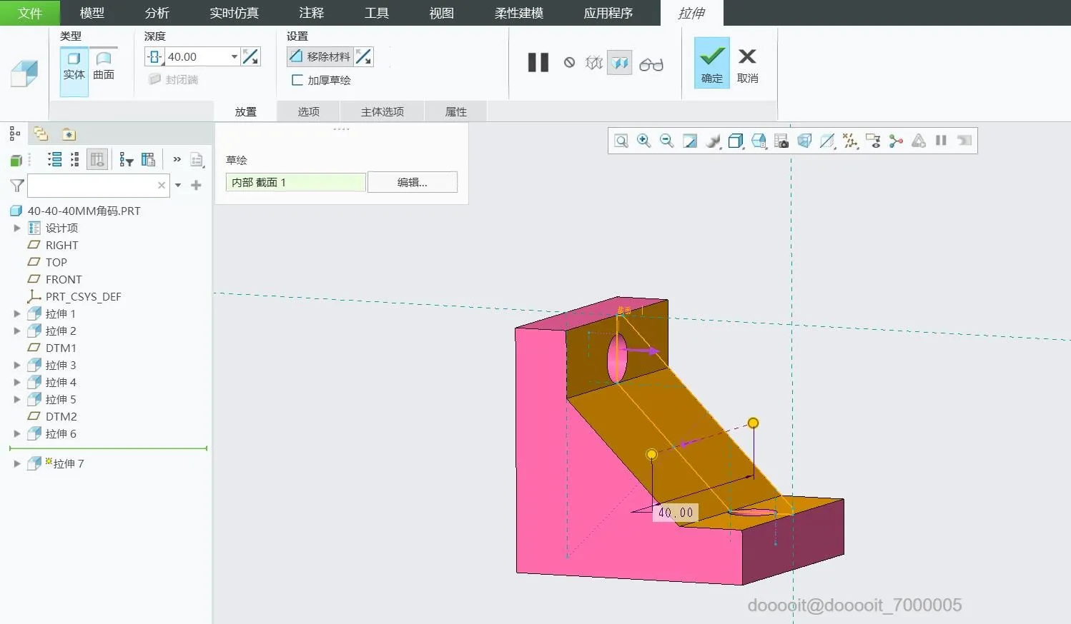Viewport: 1071px width, 624px height.
Task: Flip the material removal side icon
Action: pyautogui.click(x=364, y=57)
